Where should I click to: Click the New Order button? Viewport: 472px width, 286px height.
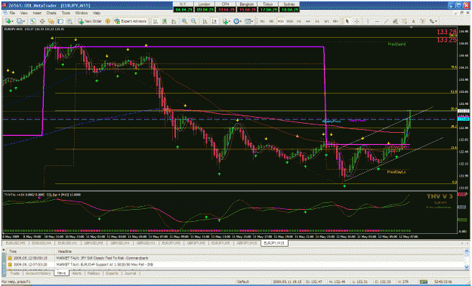pos(89,21)
